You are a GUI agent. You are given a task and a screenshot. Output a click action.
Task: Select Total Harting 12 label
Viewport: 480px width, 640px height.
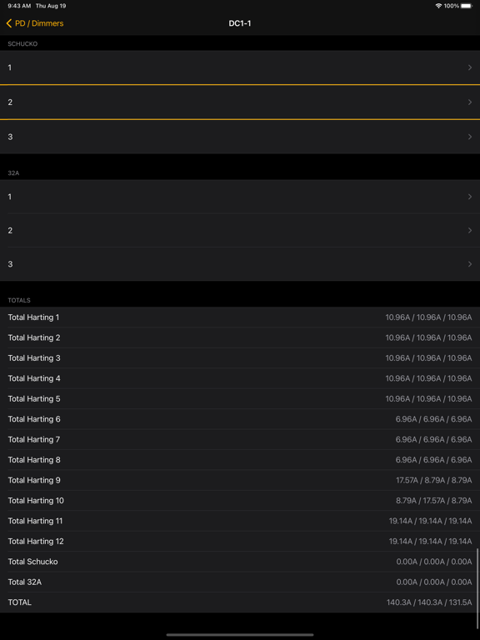tap(36, 542)
